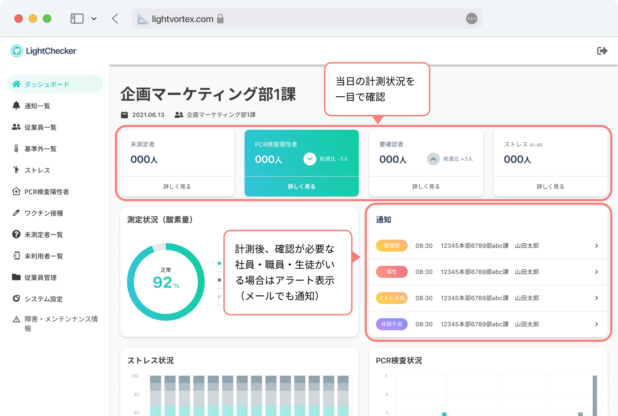Click the logout icon in the header

602,51
